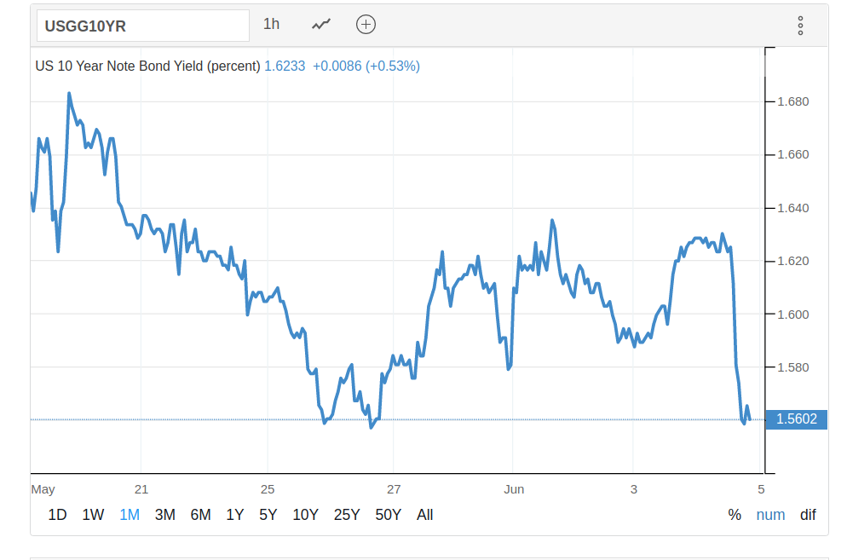Select the 1D time range
847x560 pixels.
[57, 515]
